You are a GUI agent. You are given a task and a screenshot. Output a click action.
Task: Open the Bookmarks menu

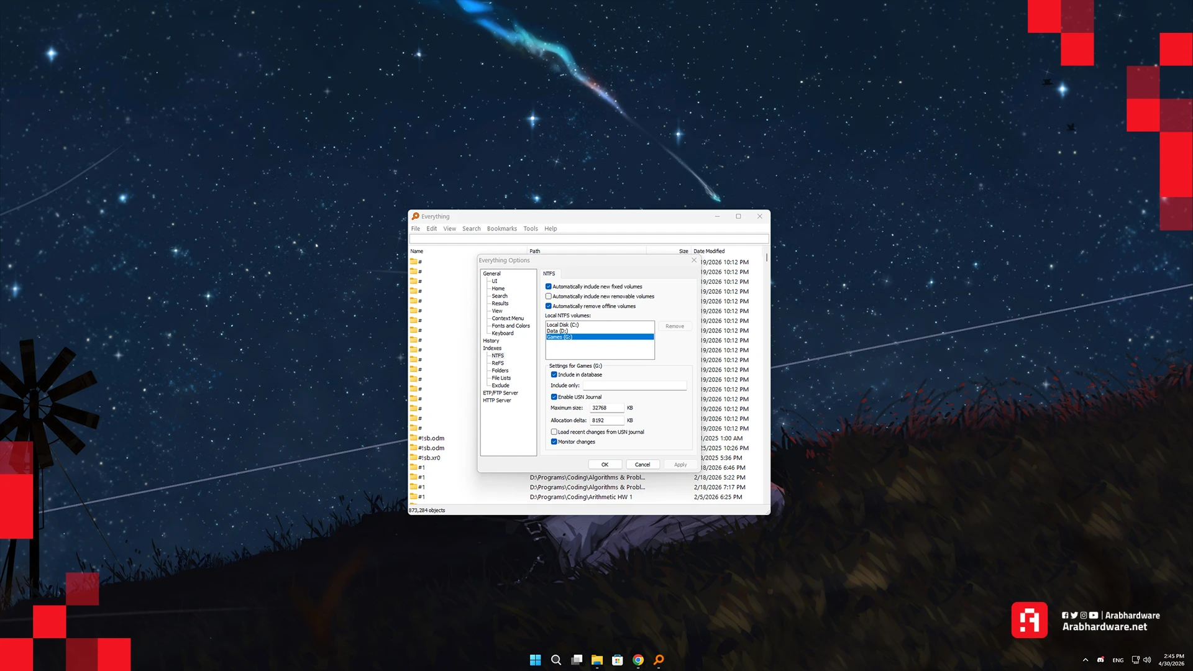tap(501, 229)
